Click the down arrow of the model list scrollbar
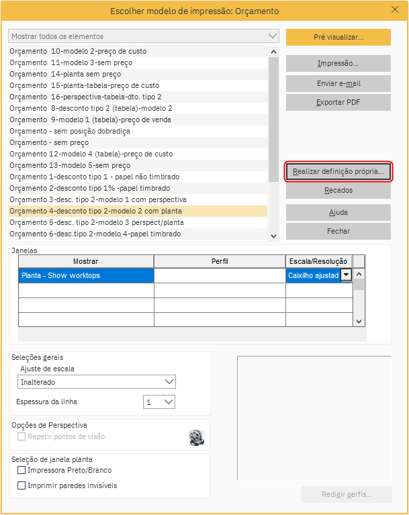Screen dimensions: 409x515 tap(273, 236)
